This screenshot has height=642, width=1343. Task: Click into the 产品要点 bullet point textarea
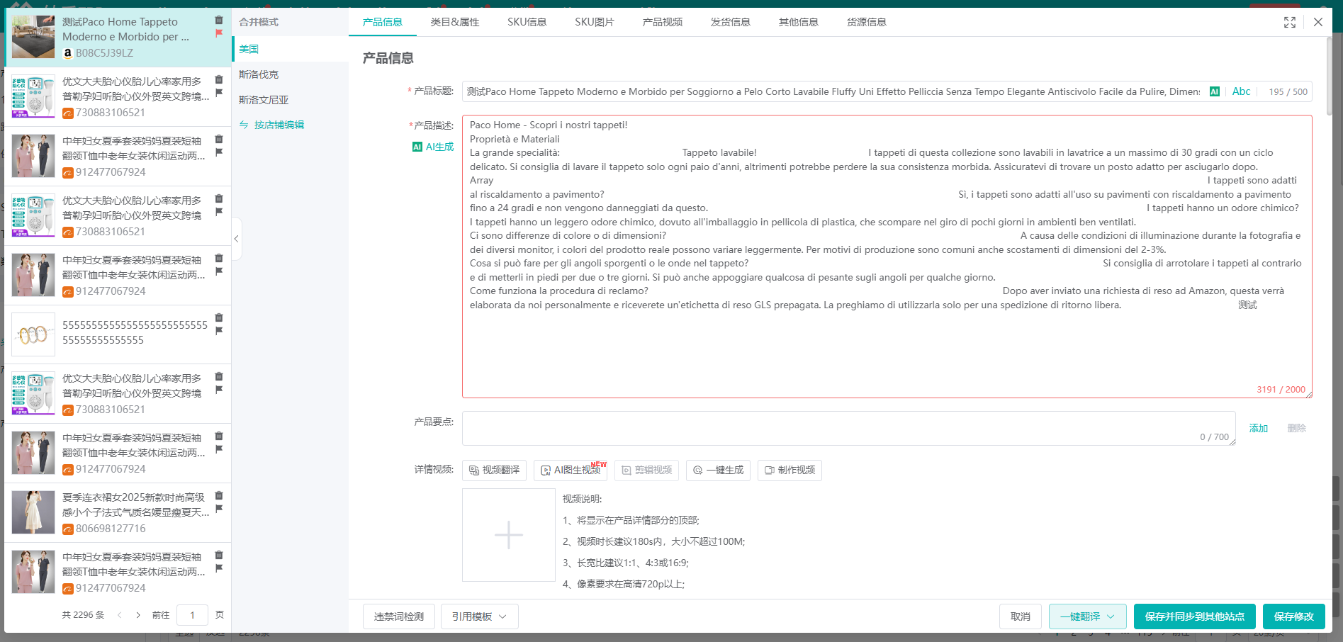pyautogui.click(x=849, y=428)
